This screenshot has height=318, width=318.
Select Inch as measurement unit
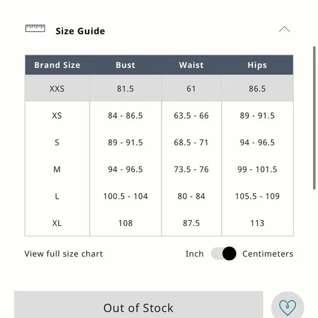click(195, 254)
